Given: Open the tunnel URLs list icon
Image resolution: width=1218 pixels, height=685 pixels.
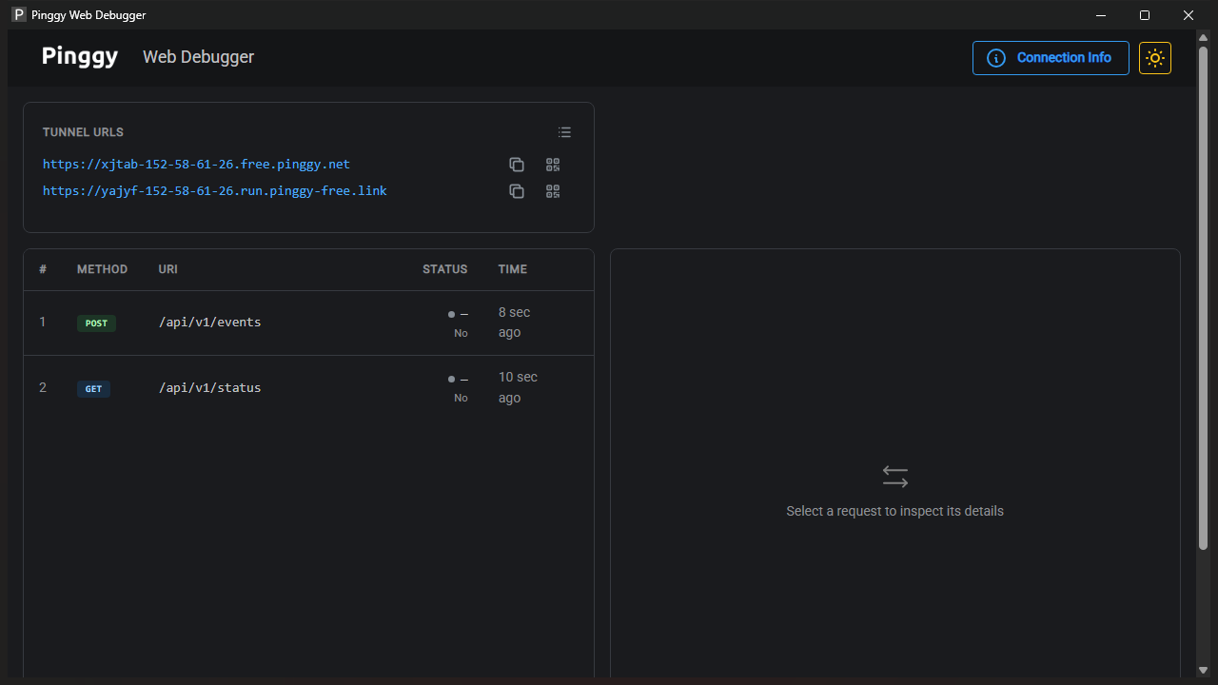Looking at the screenshot, I should coord(564,132).
